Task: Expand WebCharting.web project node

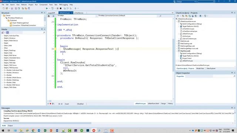Action: point(177,44)
